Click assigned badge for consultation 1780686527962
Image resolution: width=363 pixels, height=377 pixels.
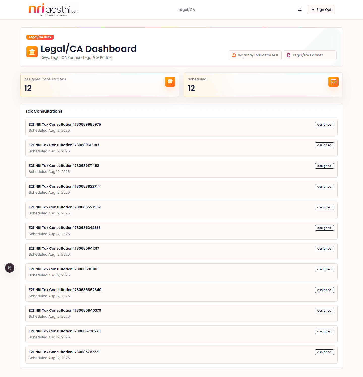pyautogui.click(x=324, y=207)
